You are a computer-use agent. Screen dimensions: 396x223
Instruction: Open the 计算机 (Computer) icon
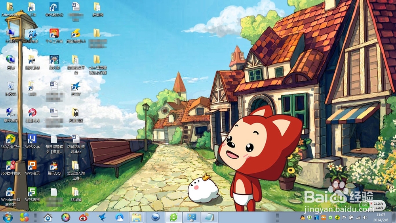tap(10, 36)
